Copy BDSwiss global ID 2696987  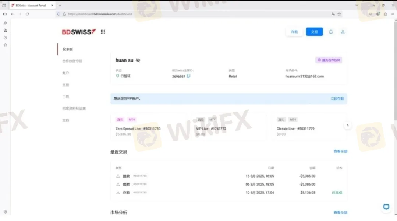point(188,76)
